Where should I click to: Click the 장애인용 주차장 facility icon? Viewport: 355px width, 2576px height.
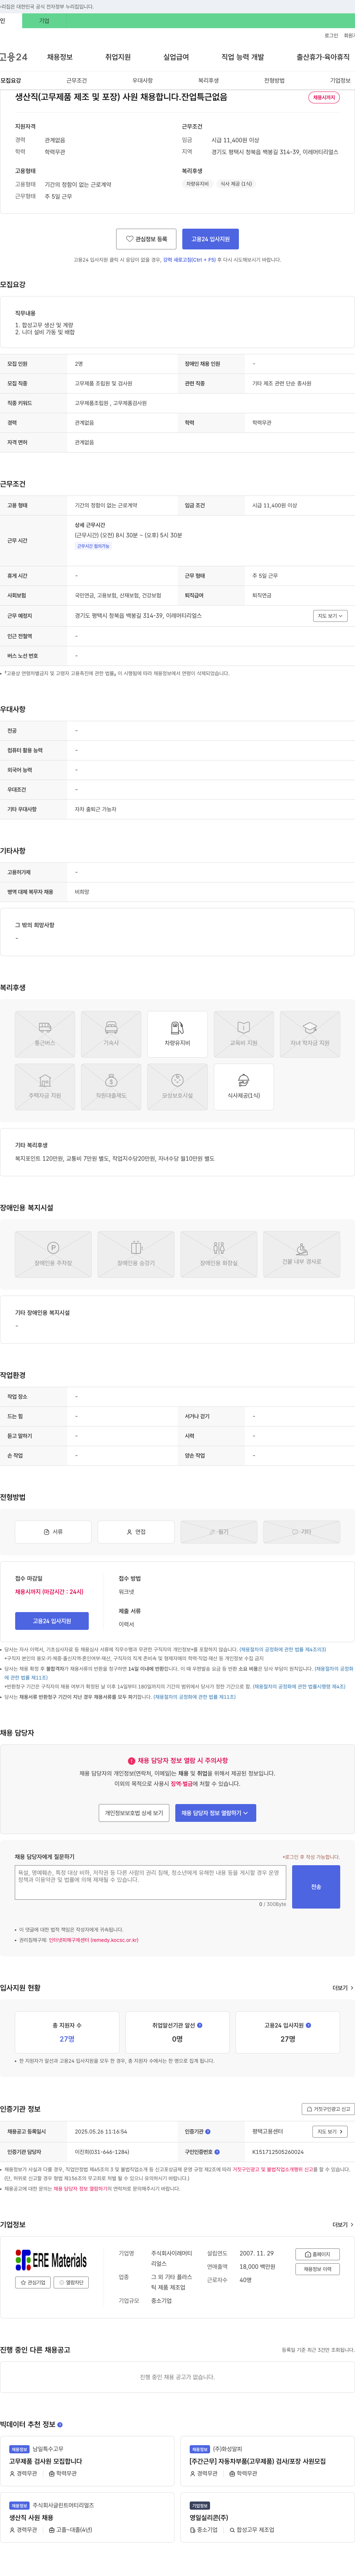53,1254
